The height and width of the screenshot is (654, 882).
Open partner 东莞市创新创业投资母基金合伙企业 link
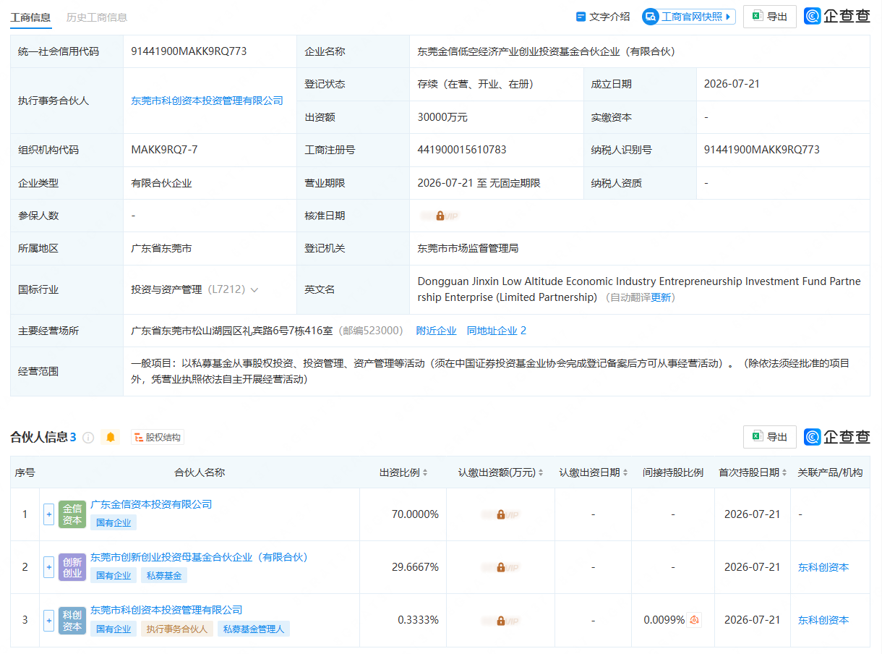[200, 557]
